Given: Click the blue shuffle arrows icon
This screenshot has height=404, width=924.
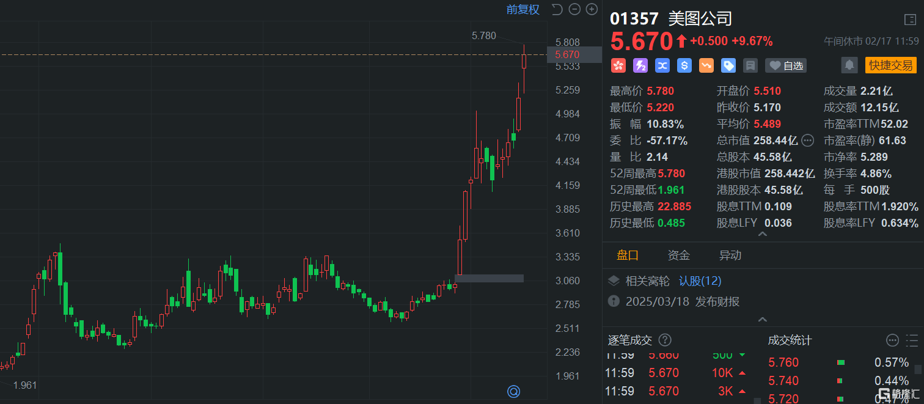Looking at the screenshot, I should coord(662,65).
